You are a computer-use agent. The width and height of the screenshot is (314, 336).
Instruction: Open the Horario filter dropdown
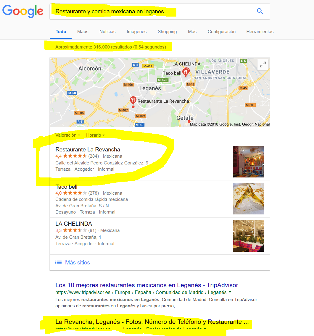click(96, 135)
